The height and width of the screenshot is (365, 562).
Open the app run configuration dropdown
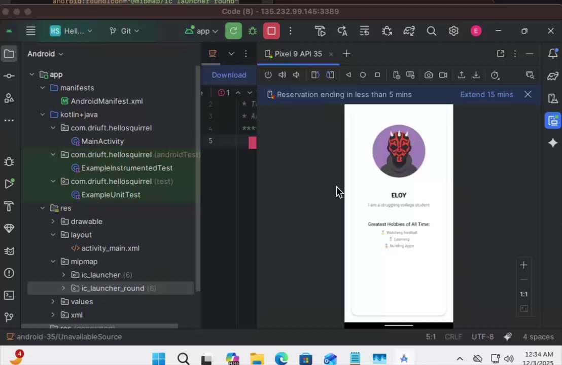(x=201, y=31)
